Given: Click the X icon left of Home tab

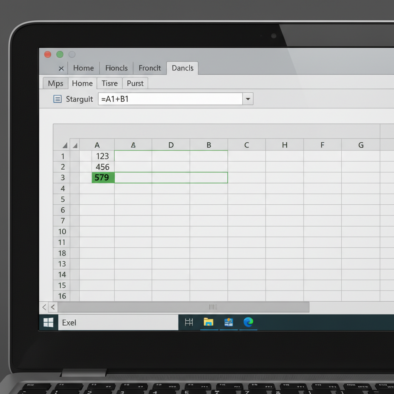Looking at the screenshot, I should 61,68.
